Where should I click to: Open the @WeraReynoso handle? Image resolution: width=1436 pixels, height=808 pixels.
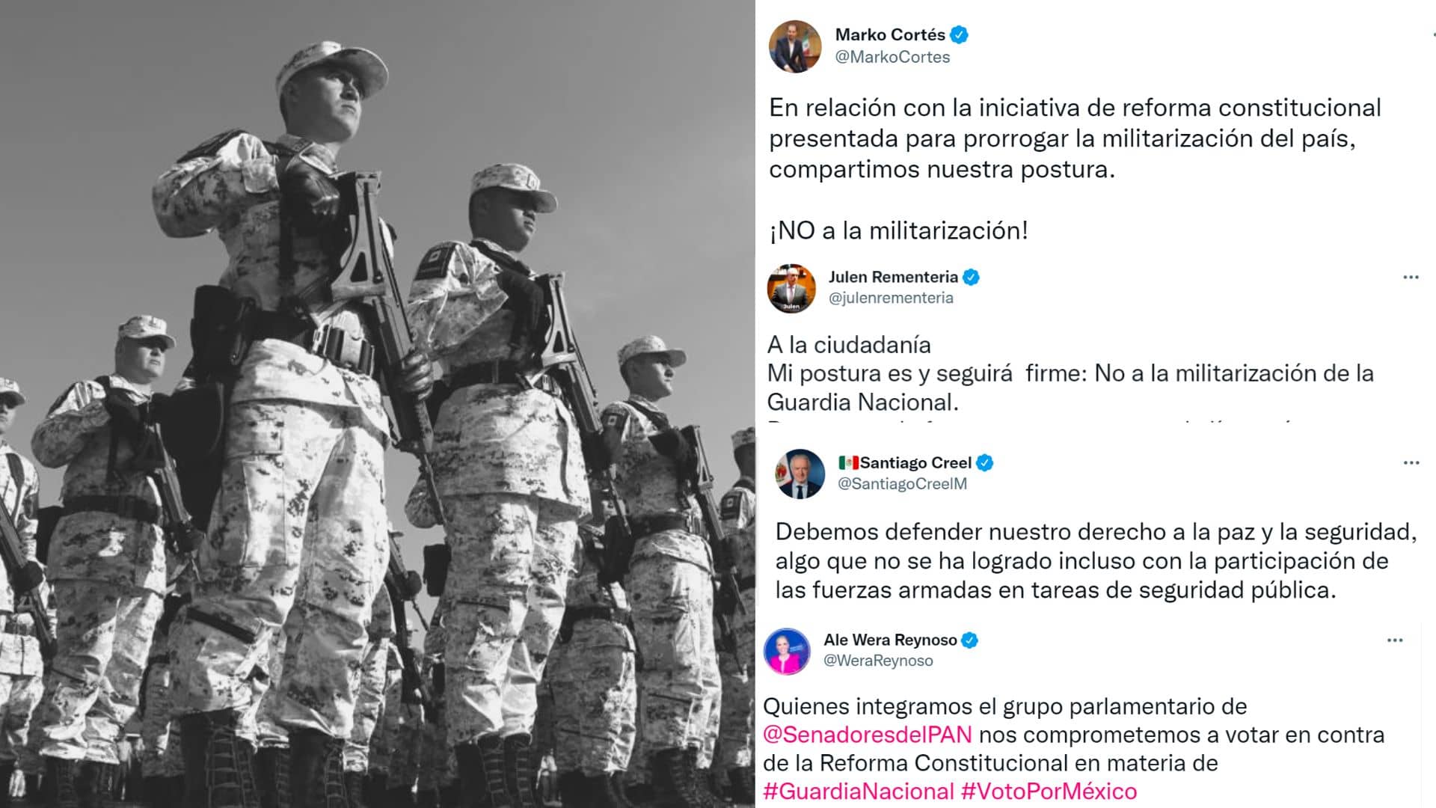click(878, 661)
